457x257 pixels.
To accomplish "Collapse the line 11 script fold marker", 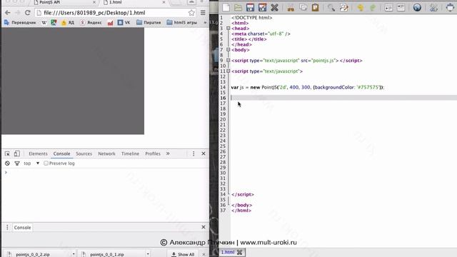I will [228, 71].
